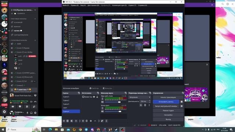
Task: Move source up in Источники toolbar
Action: (95, 121)
